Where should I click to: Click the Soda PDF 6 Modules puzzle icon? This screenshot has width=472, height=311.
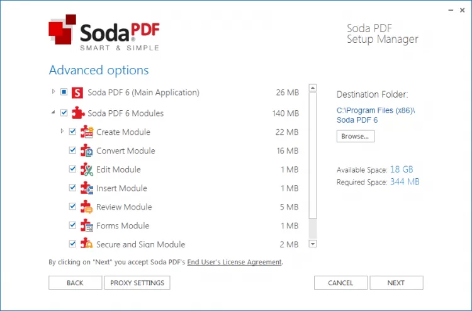tap(78, 113)
